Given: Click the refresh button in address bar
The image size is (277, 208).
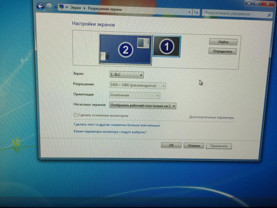Looking at the screenshot, I should coord(196,12).
